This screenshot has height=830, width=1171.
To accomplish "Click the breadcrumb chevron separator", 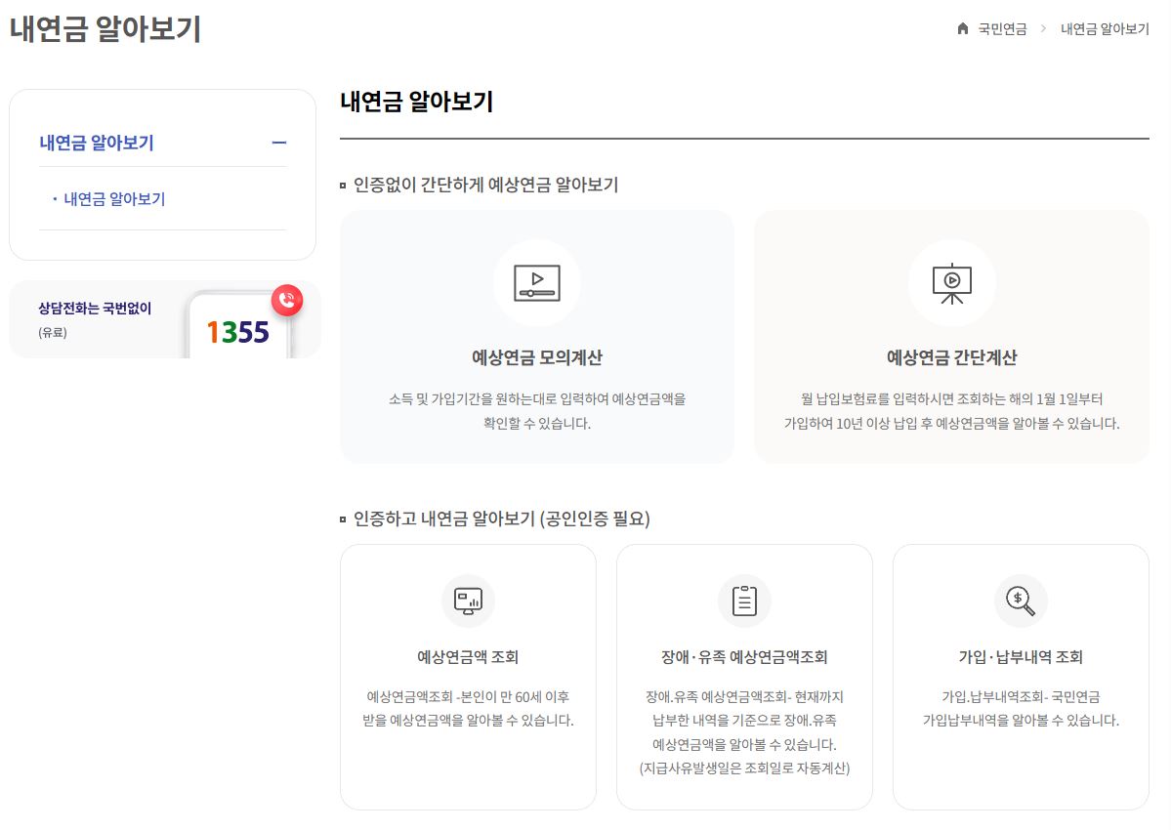I will pos(1043,28).
